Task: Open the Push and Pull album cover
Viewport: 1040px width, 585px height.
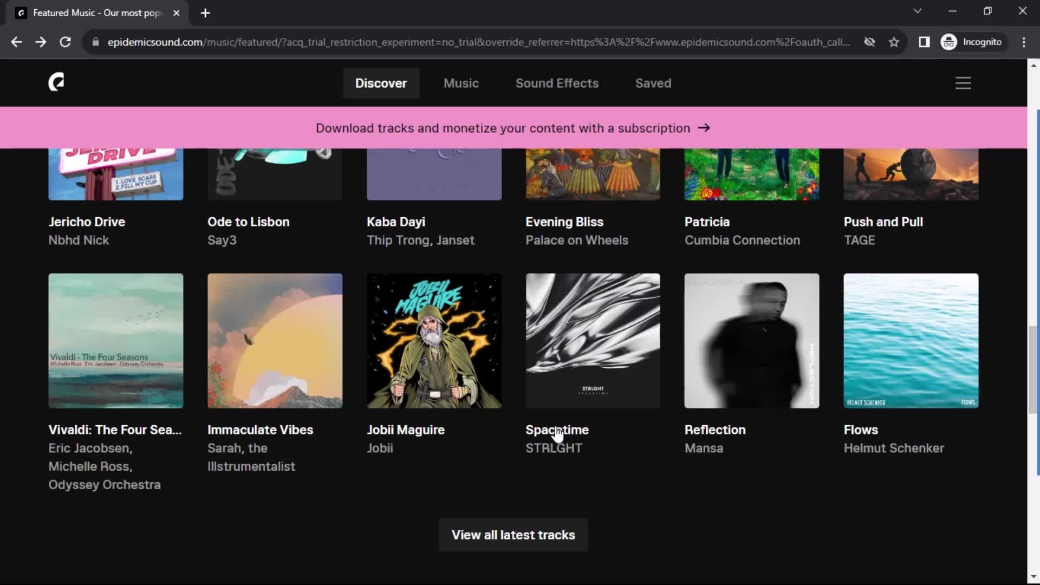Action: 911,174
